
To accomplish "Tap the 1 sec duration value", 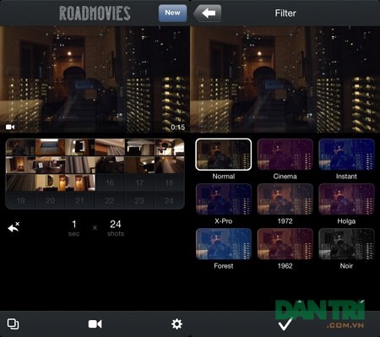I will pyautogui.click(x=73, y=228).
